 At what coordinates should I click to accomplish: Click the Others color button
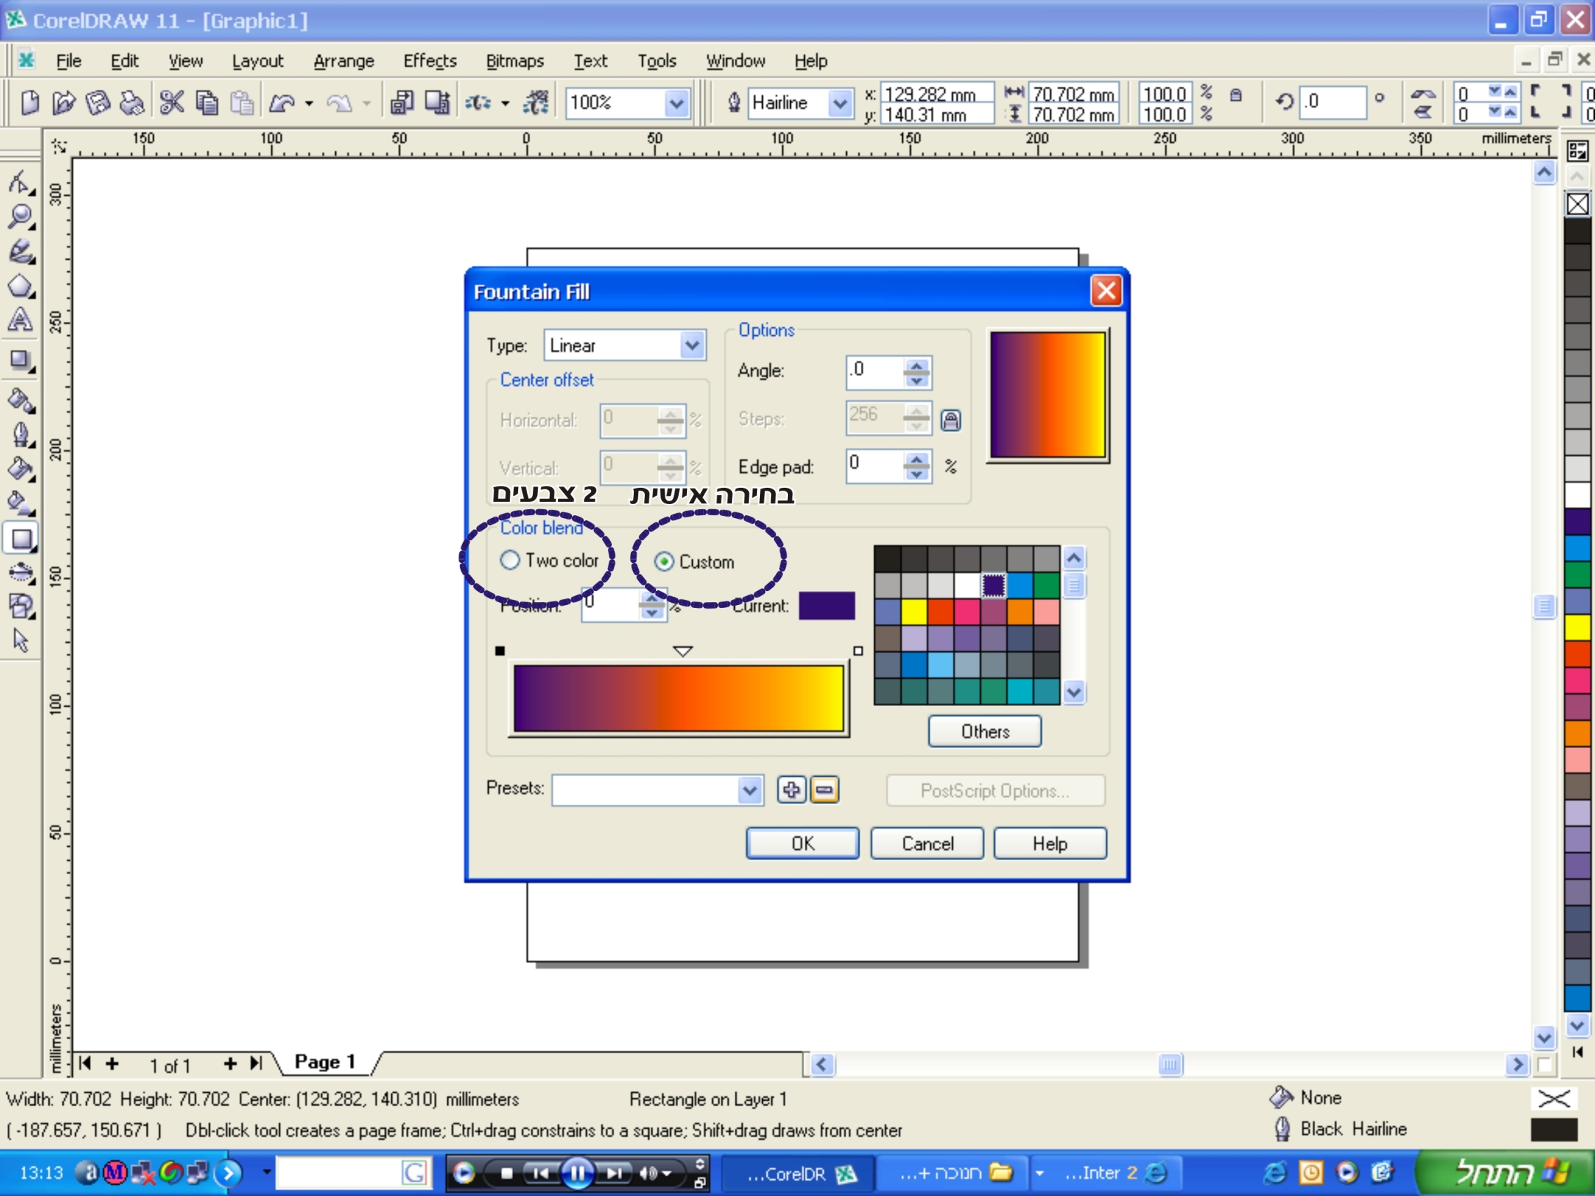click(x=984, y=731)
